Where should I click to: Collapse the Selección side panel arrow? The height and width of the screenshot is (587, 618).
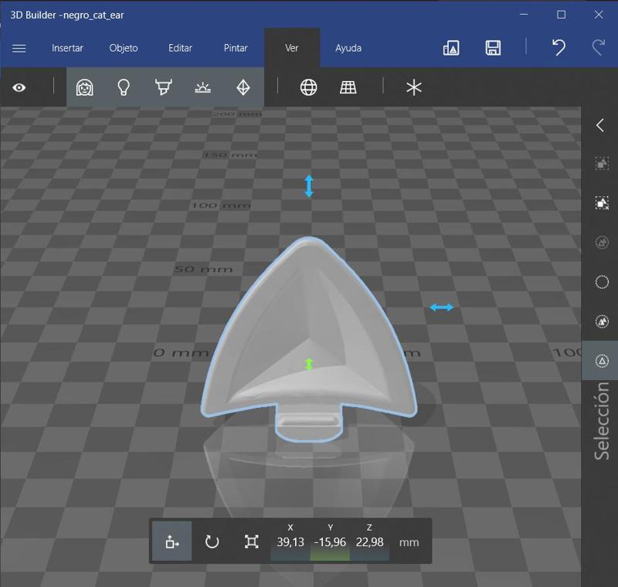pyautogui.click(x=600, y=125)
